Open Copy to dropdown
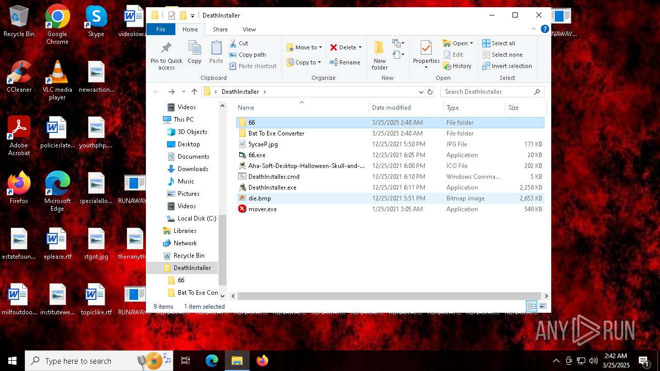Image resolution: width=660 pixels, height=371 pixels. coord(304,62)
